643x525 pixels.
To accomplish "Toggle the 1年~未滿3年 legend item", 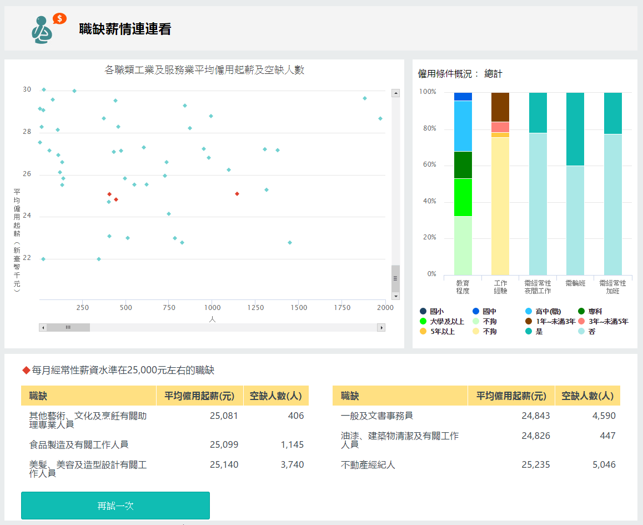I will [x=555, y=321].
